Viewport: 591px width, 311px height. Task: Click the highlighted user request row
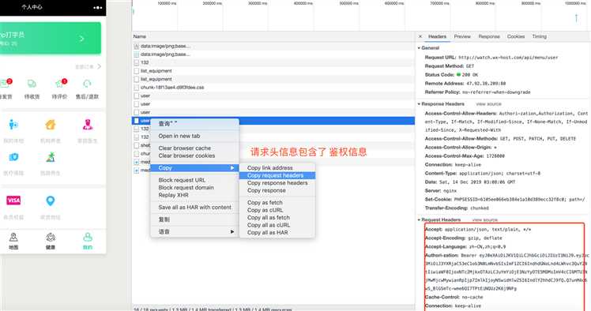click(x=273, y=121)
